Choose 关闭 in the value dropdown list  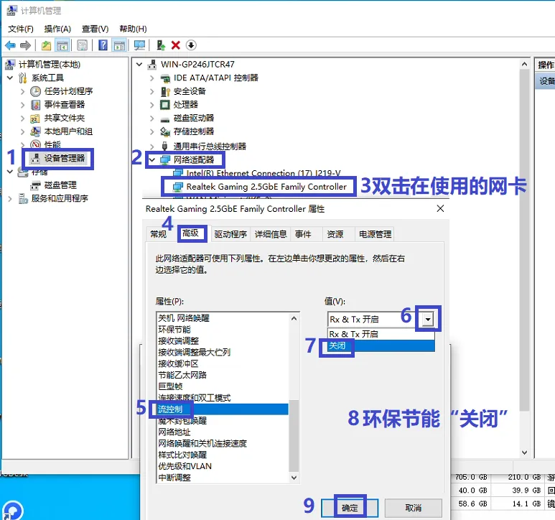381,345
